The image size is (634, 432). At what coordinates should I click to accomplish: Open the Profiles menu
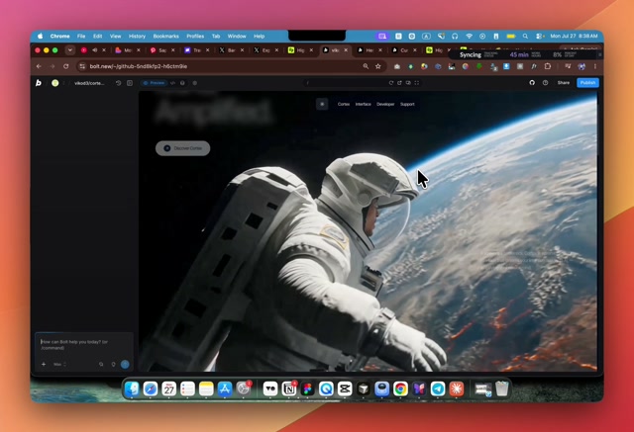pyautogui.click(x=195, y=36)
